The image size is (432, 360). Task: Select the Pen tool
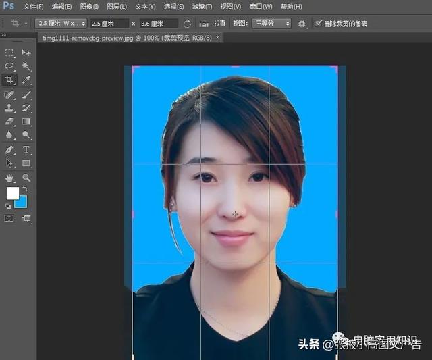click(9, 150)
